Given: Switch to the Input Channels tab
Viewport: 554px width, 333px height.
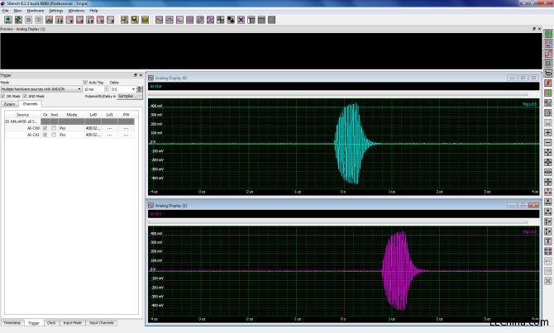Looking at the screenshot, I should tap(100, 322).
